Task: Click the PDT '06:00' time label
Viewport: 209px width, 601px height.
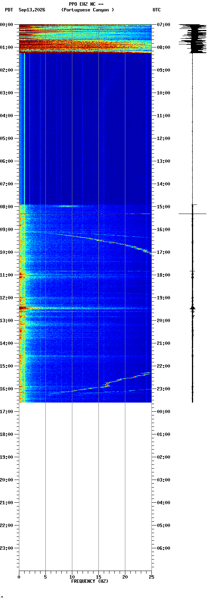Action: [6, 161]
